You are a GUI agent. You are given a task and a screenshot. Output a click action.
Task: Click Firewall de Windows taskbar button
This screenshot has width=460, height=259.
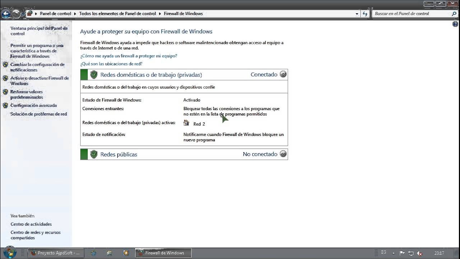164,253
